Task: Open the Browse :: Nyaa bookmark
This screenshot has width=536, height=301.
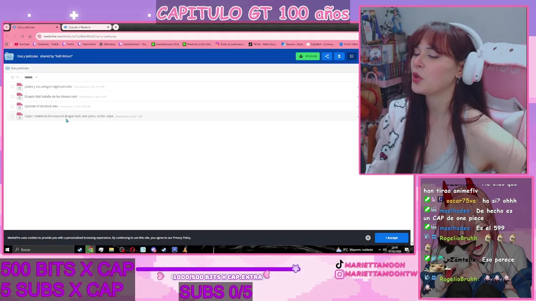Action: tap(292, 44)
